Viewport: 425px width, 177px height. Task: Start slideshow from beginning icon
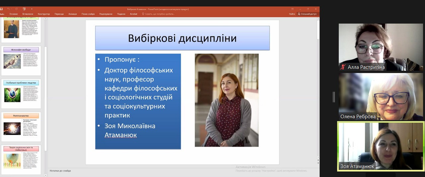pyautogui.click(x=24, y=9)
